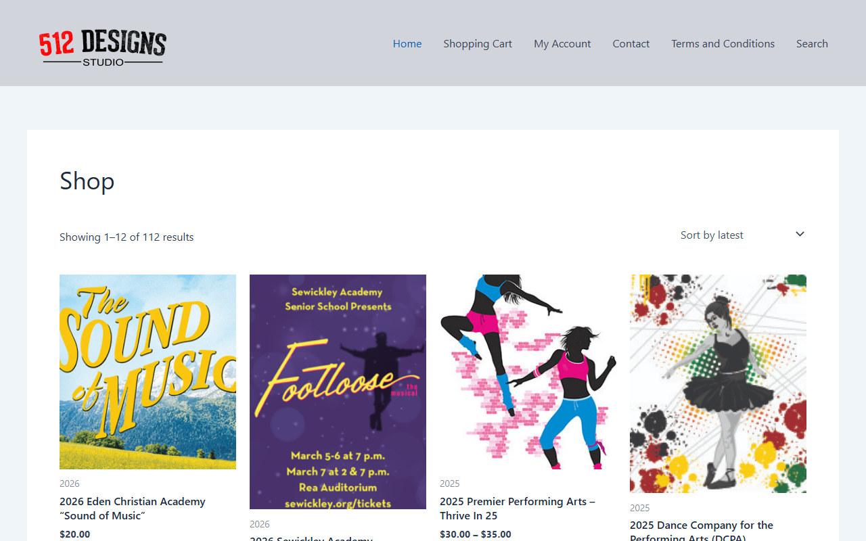Open 2026 Eden Christian Academy product title
Image resolution: width=866 pixels, height=541 pixels.
(133, 509)
